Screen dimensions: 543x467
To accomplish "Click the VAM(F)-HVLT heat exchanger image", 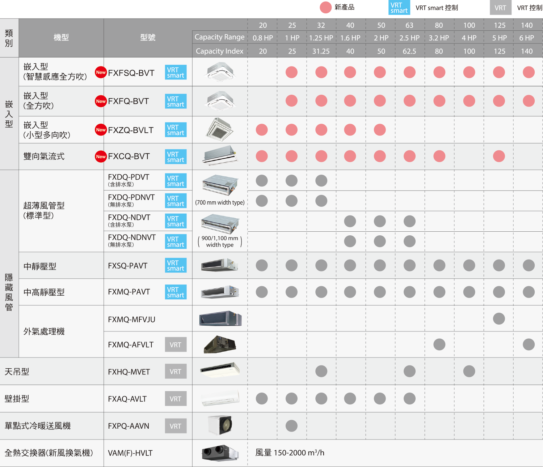I will (x=220, y=453).
